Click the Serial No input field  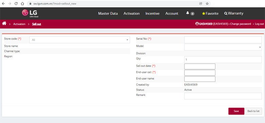(x=223, y=40)
